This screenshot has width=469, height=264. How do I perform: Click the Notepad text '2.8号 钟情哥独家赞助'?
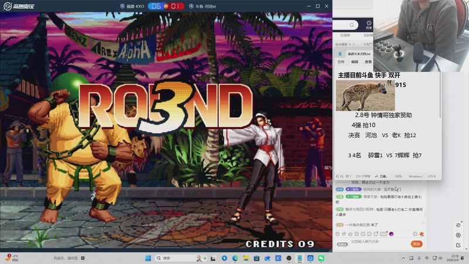click(383, 115)
